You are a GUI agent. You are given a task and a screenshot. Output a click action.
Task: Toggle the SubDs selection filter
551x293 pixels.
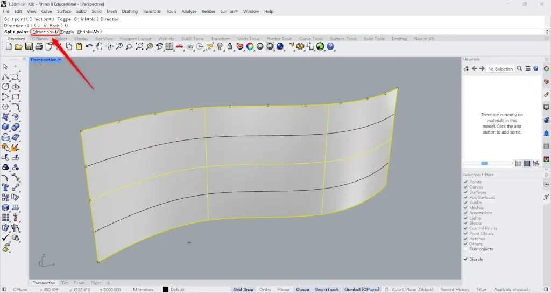[x=465, y=203]
